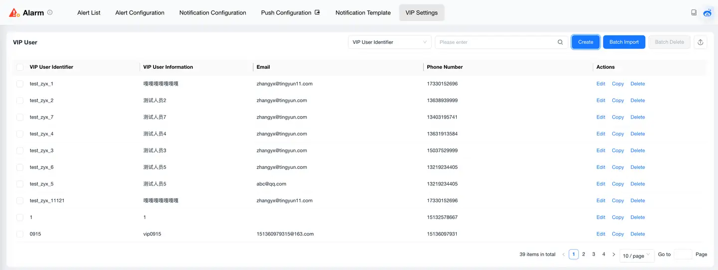Edit the test_zyx_4 user
The image size is (718, 270).
point(601,134)
